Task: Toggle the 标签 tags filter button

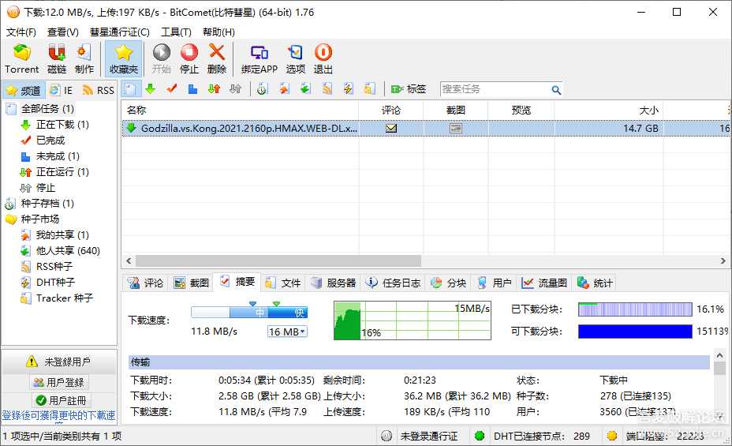Action: pyautogui.click(x=408, y=89)
